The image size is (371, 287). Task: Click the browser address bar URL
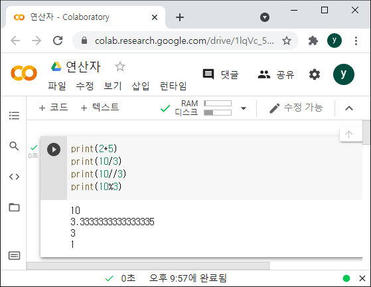tap(185, 41)
